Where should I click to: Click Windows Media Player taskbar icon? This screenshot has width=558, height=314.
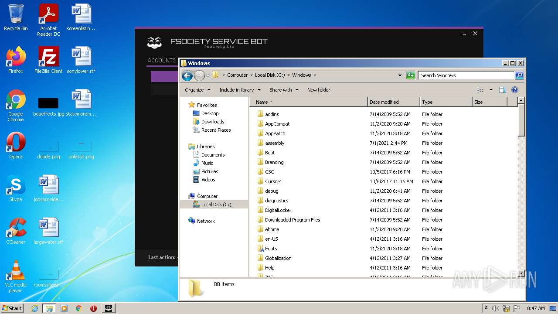pos(64,308)
